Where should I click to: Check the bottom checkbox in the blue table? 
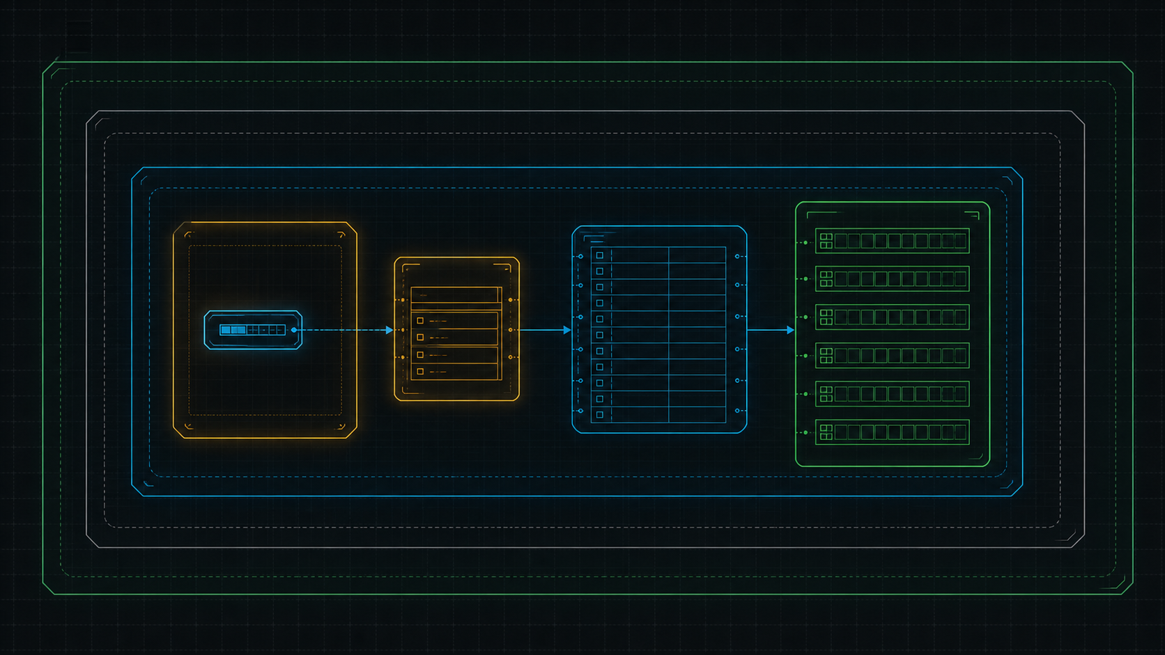pos(599,415)
